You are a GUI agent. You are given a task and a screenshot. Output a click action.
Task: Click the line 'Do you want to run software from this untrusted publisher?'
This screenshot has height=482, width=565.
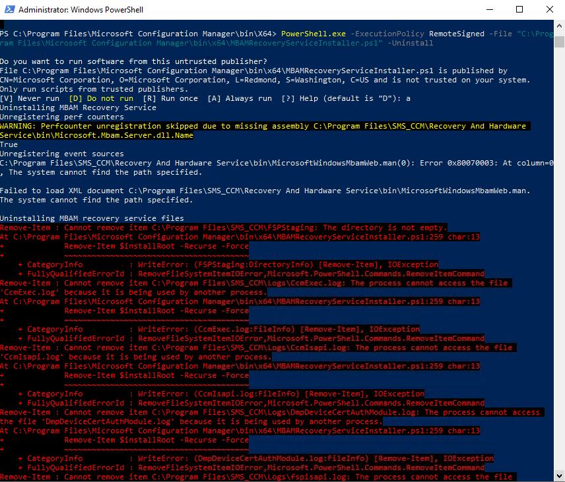tap(134, 61)
